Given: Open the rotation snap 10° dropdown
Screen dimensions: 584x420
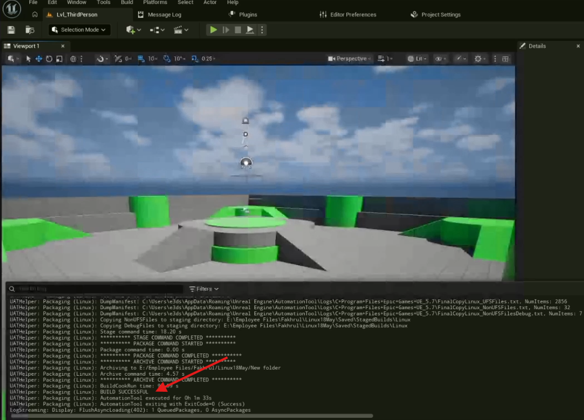Looking at the screenshot, I should (x=179, y=59).
